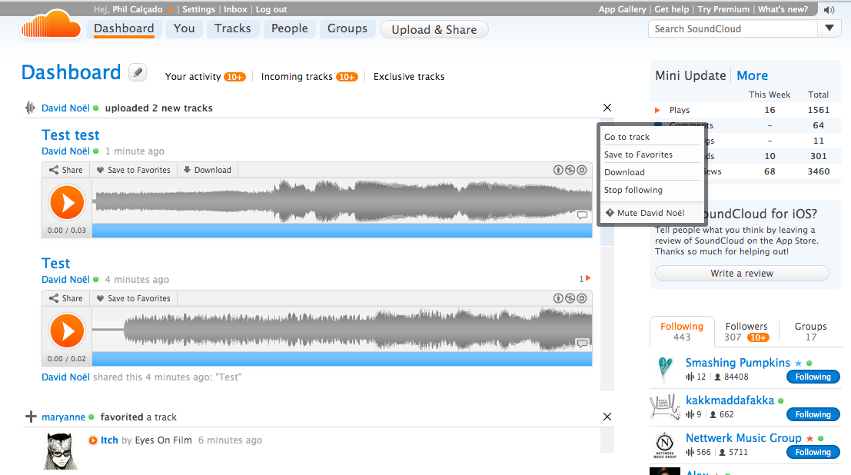Image resolution: width=851 pixels, height=475 pixels.
Task: Click the play count indicator on "Test" track
Action: pyautogui.click(x=584, y=279)
